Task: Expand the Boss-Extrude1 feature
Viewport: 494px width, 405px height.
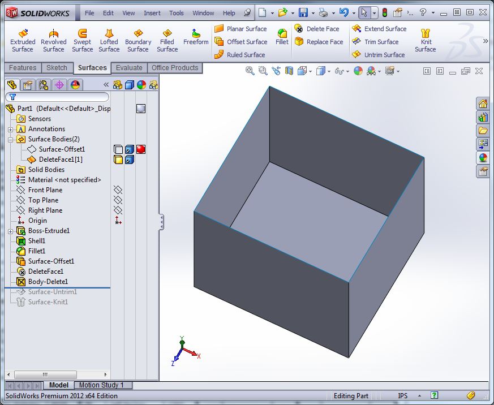Action: point(10,231)
